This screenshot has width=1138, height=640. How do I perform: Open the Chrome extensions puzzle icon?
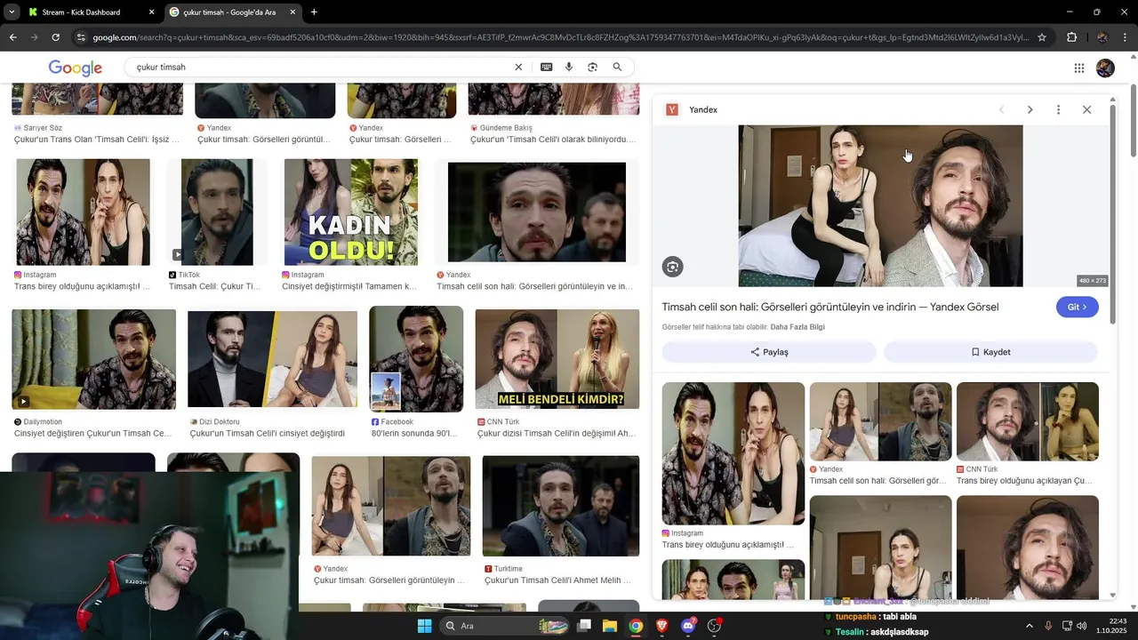[x=1071, y=37]
